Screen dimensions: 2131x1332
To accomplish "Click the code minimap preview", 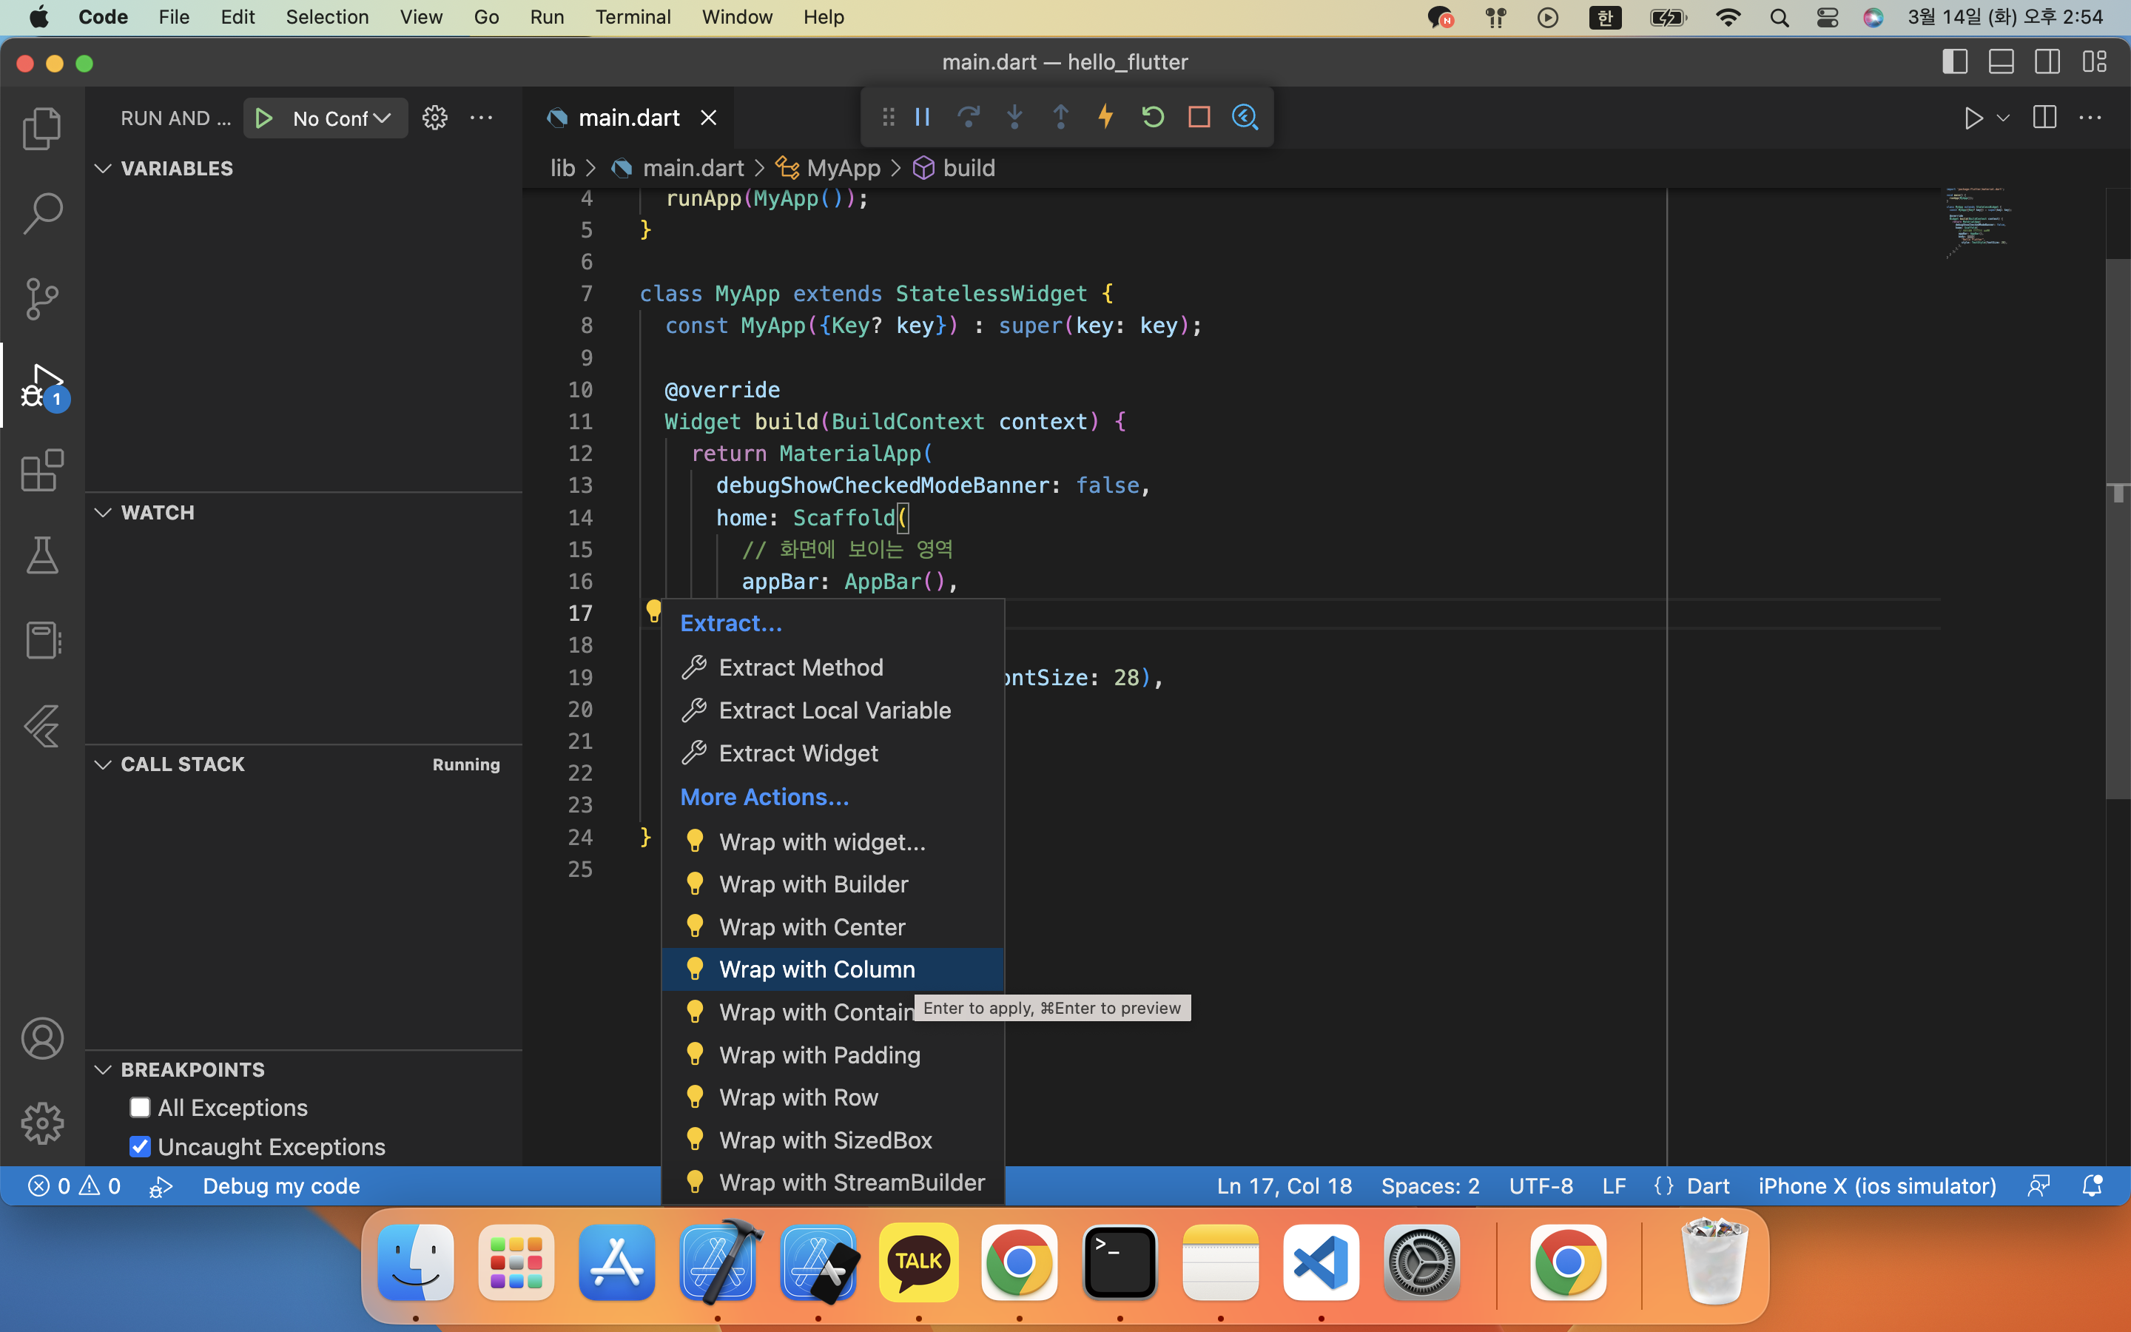I will click(1978, 221).
